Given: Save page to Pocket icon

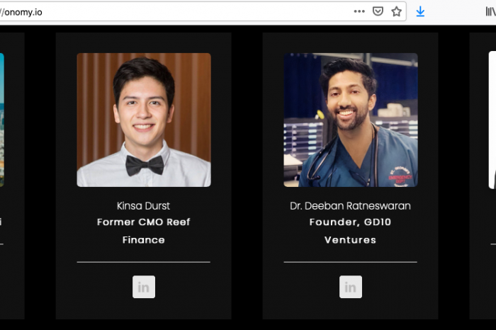Looking at the screenshot, I should pos(378,12).
